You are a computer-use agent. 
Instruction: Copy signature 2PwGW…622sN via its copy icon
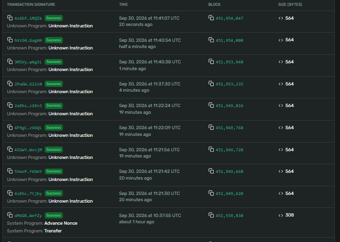coord(10,84)
